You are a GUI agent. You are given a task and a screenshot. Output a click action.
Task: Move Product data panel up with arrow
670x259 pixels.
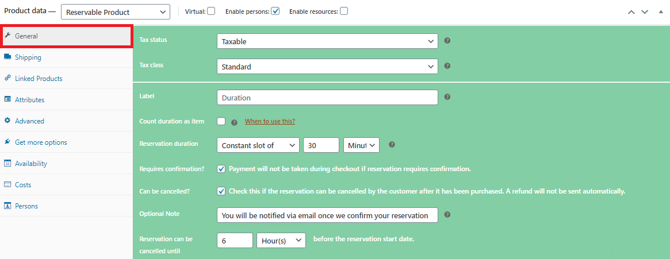(x=631, y=12)
